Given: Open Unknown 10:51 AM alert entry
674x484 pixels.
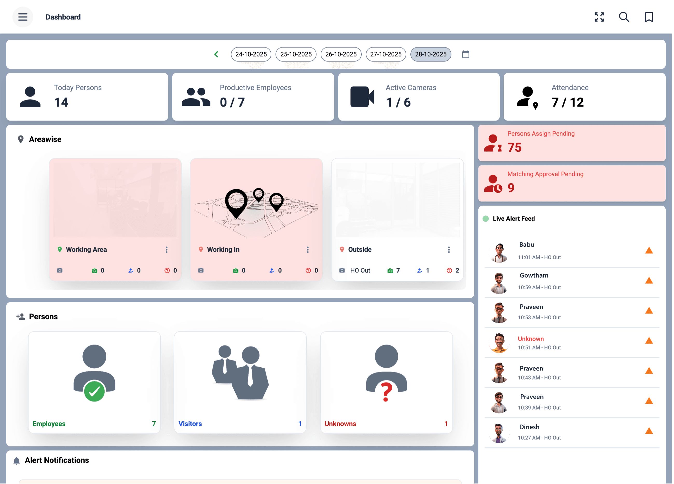Looking at the screenshot, I should tap(573, 343).
